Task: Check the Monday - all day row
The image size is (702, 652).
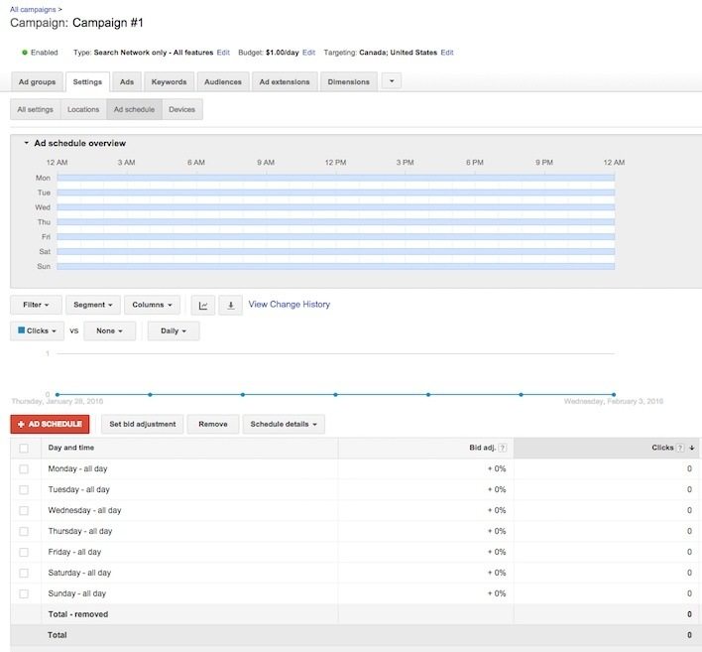Action: (24, 469)
